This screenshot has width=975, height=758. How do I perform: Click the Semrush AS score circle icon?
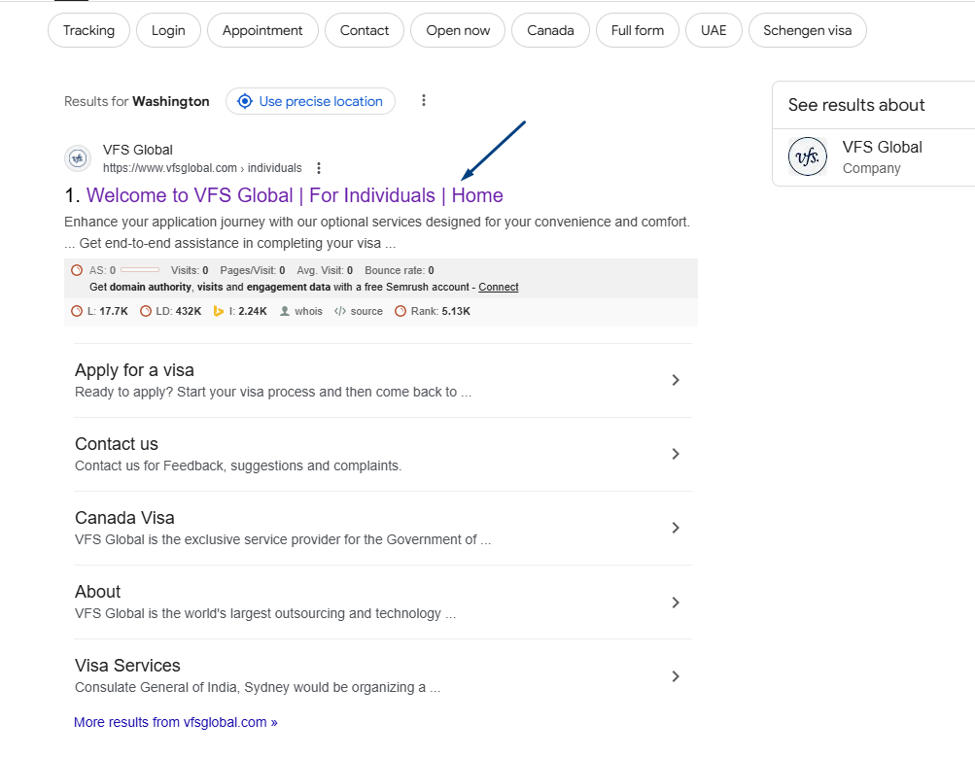point(77,270)
